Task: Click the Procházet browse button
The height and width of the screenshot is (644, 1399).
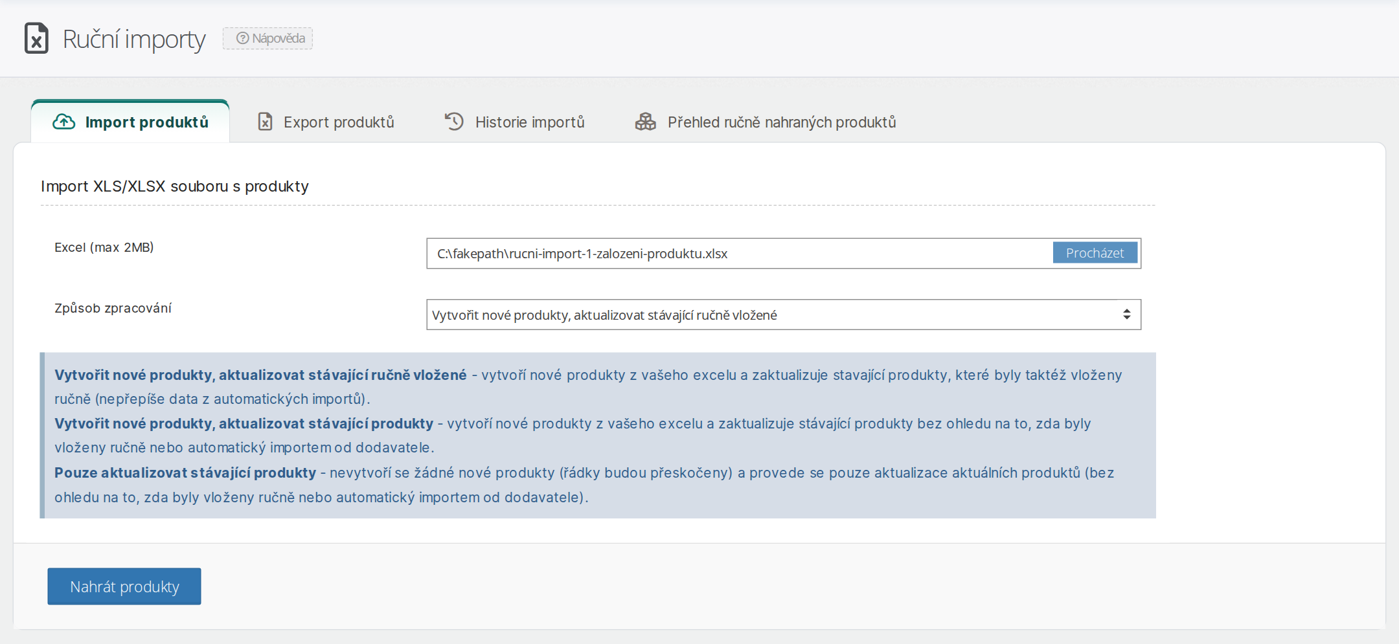Action: 1095,253
